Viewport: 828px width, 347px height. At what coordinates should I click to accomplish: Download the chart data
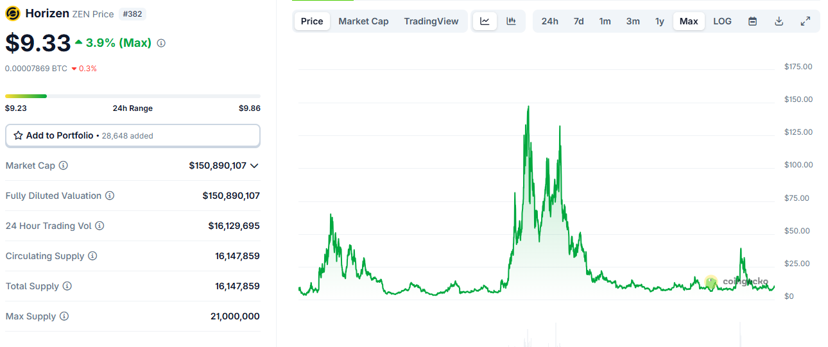(x=779, y=21)
